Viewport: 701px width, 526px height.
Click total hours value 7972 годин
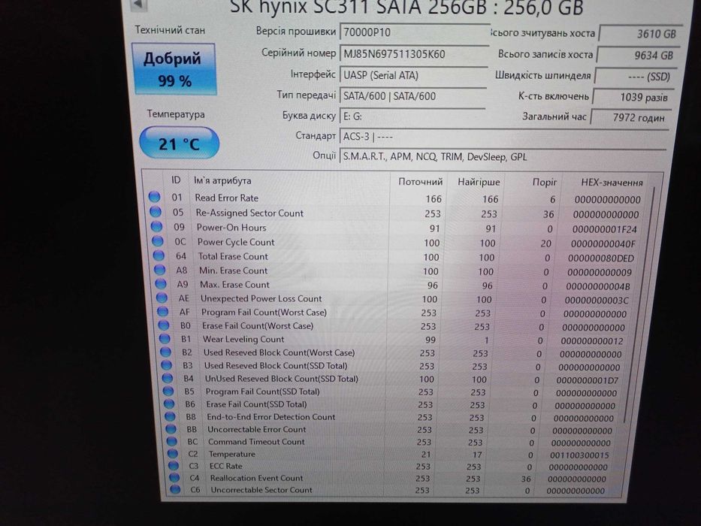point(631,118)
